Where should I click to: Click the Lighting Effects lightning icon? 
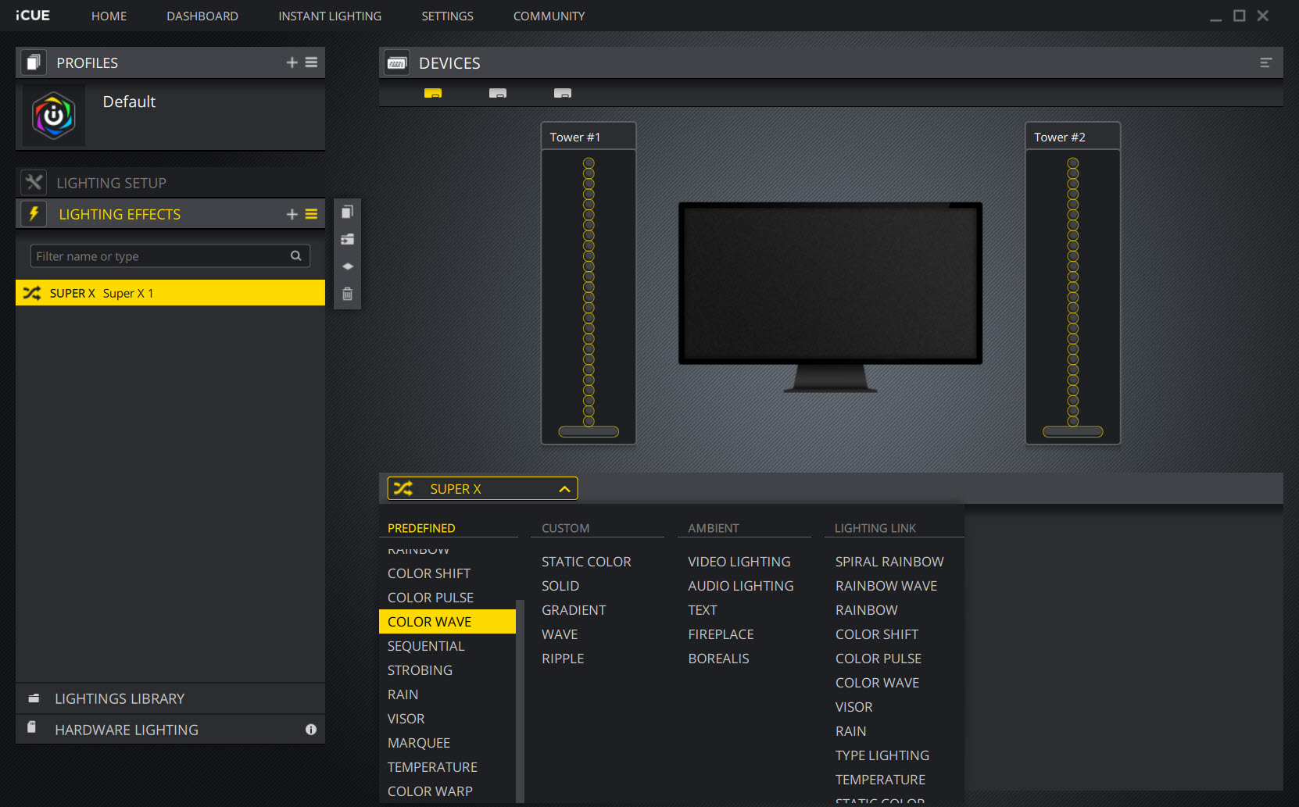pyautogui.click(x=34, y=214)
